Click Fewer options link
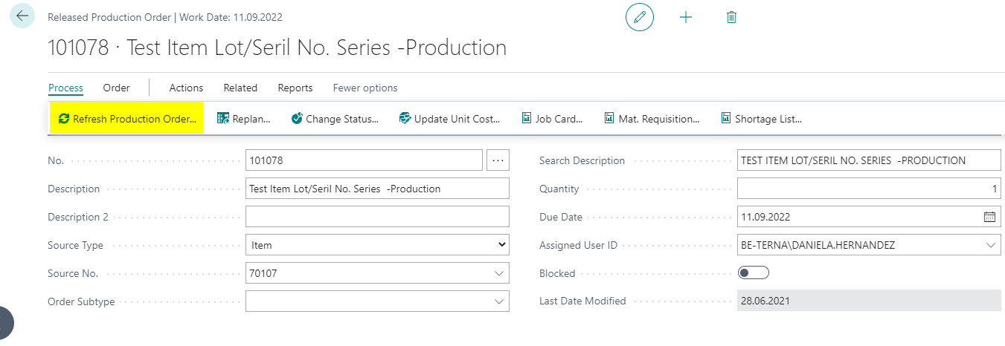 (365, 88)
